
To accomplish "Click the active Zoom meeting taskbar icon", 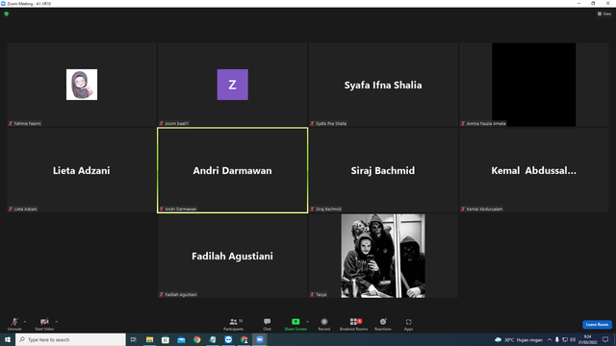I will (x=260, y=339).
